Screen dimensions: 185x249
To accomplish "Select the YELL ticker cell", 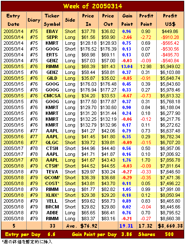I will (52, 201).
